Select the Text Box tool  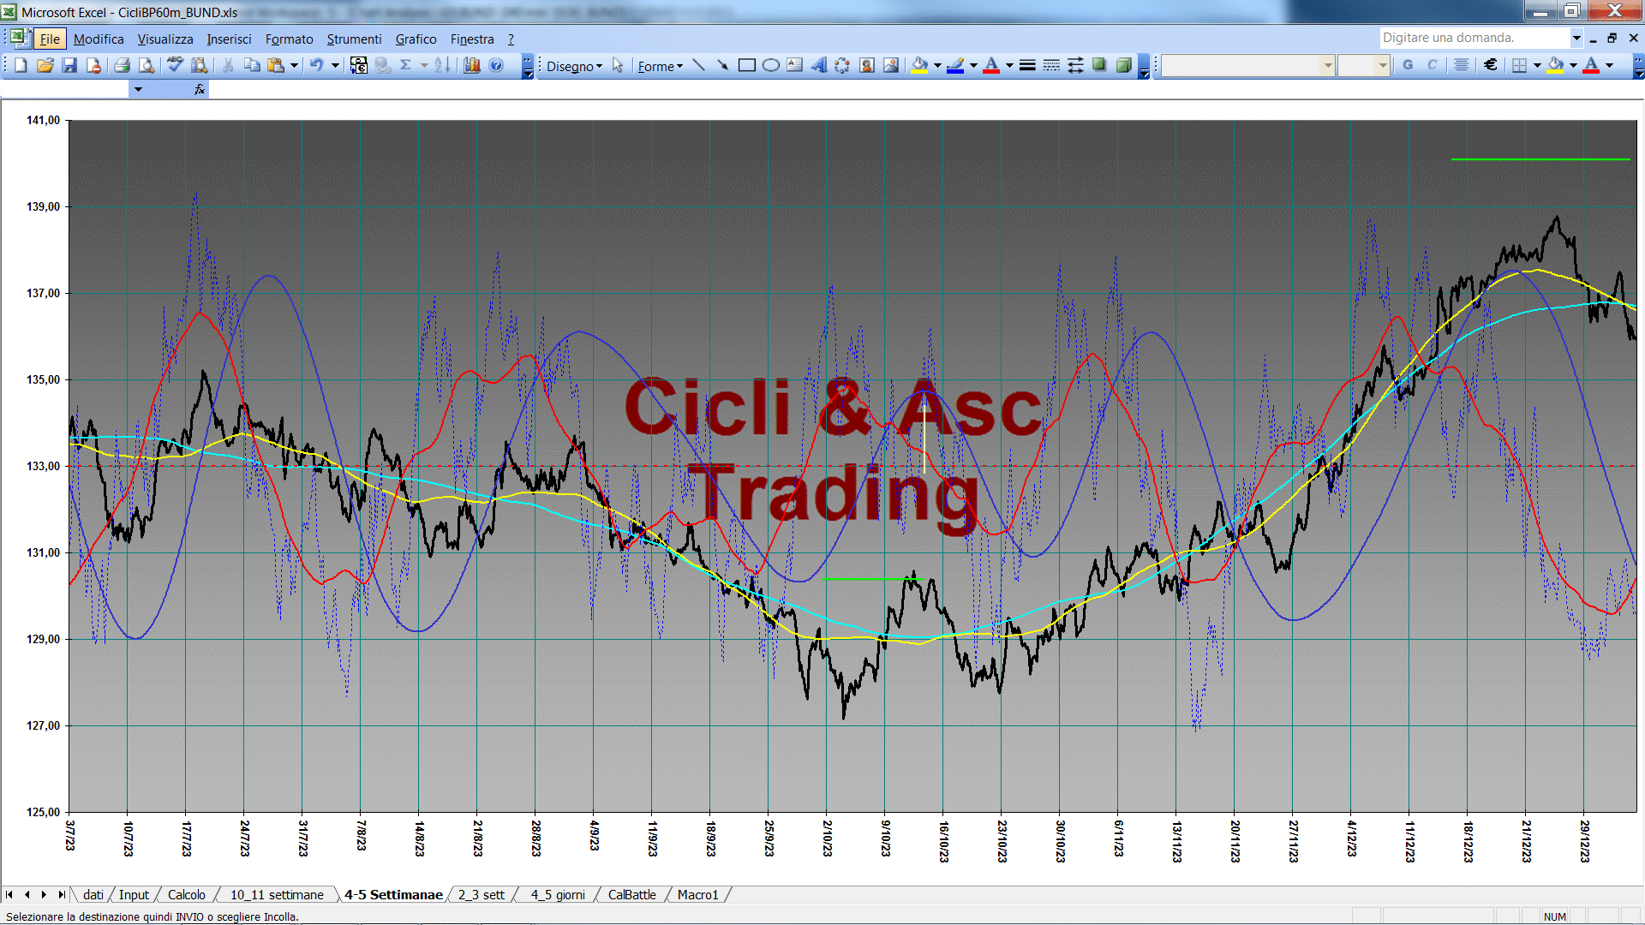(x=794, y=65)
